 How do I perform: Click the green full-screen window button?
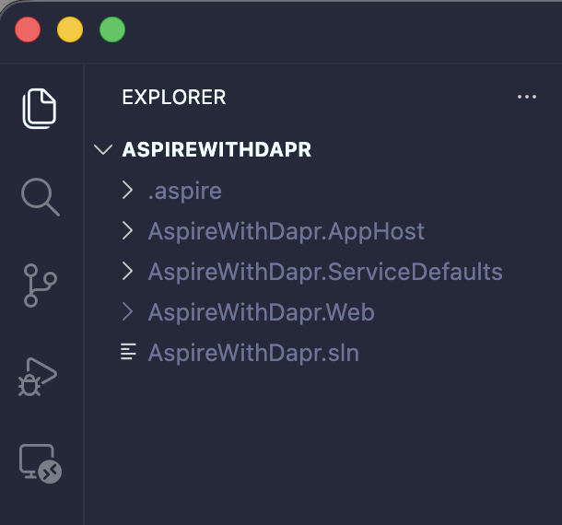tap(112, 30)
